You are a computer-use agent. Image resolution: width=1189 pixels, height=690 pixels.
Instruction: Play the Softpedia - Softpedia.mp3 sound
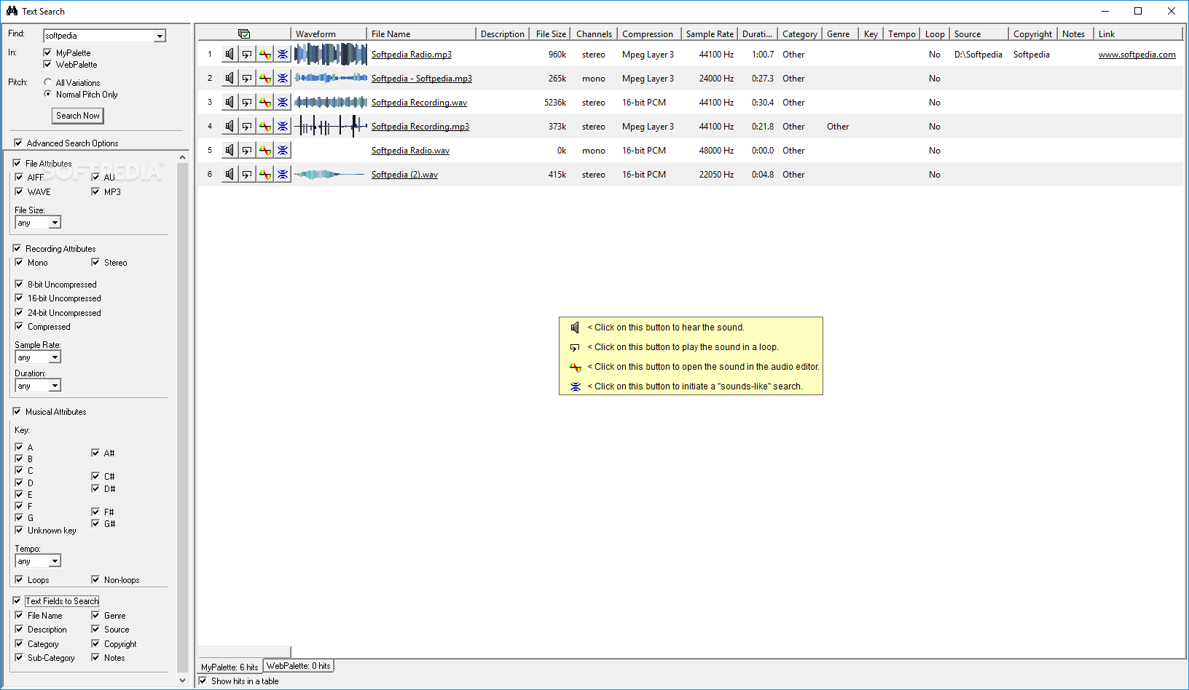click(x=229, y=78)
